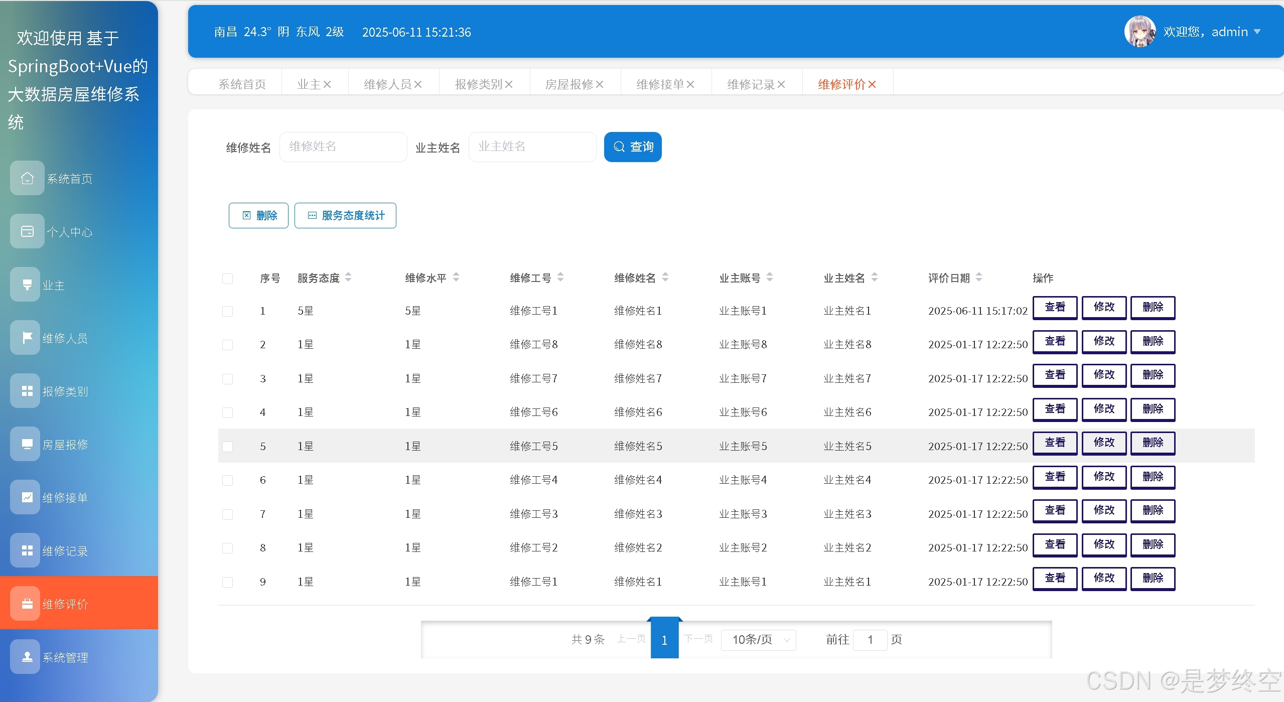Screen dimensions: 1284x702
Task: Close the 维修记录 tab with its X
Action: tap(781, 85)
